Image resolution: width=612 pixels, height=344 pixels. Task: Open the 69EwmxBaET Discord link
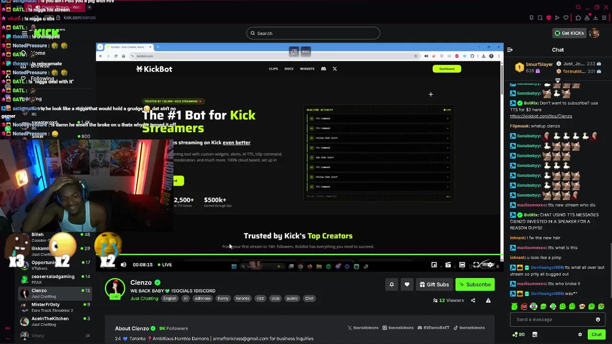point(433,328)
